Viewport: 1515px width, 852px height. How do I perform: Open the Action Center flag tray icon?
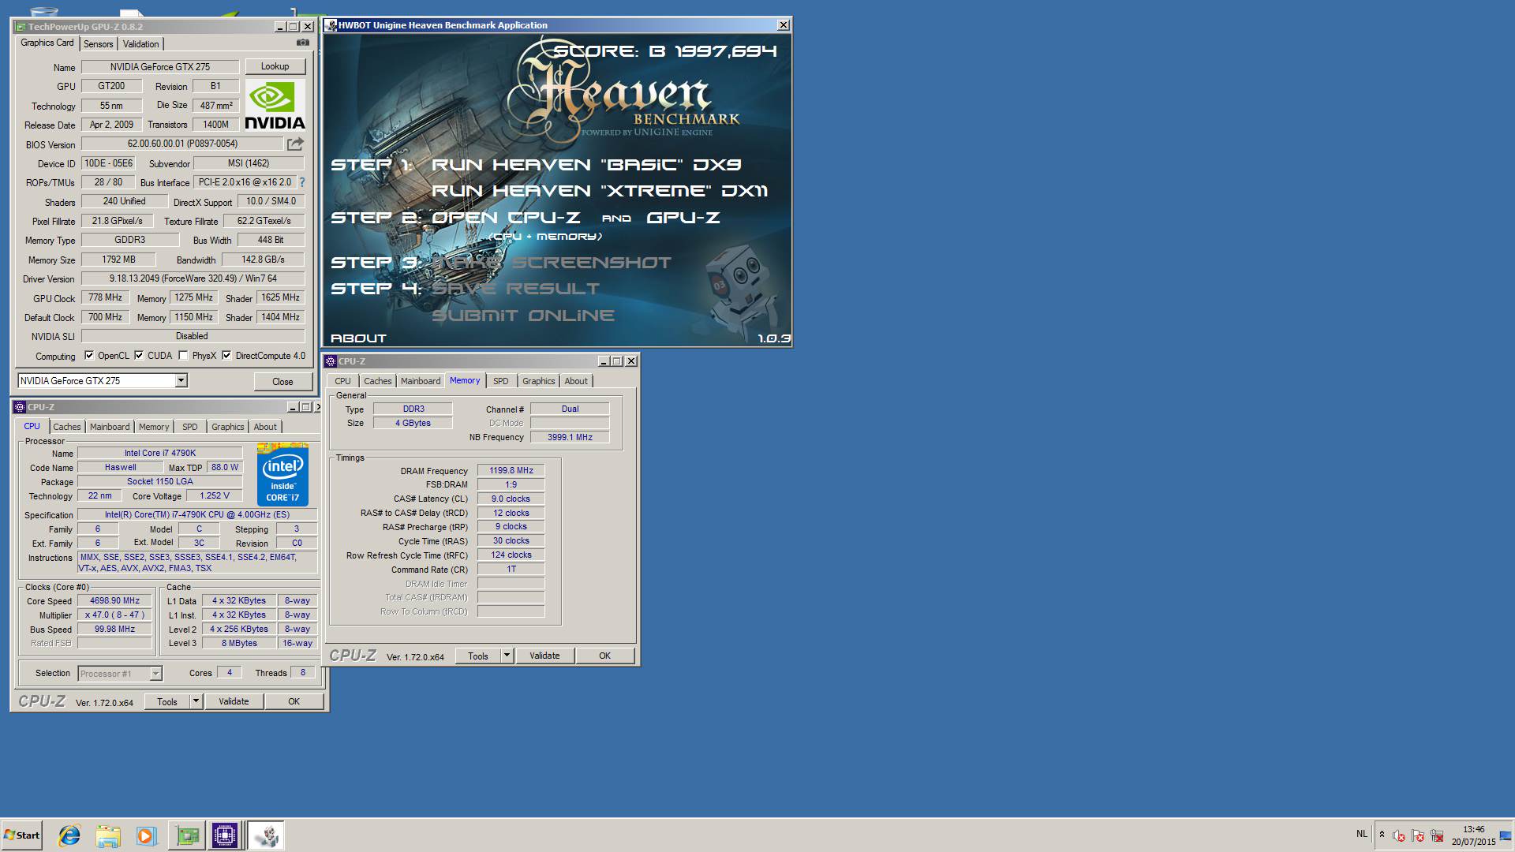[x=1418, y=835]
